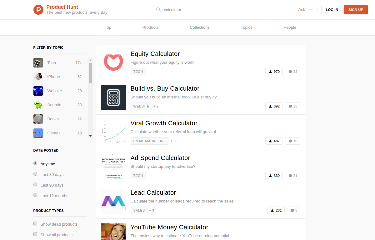Select Last 12 months date filter

[35, 195]
